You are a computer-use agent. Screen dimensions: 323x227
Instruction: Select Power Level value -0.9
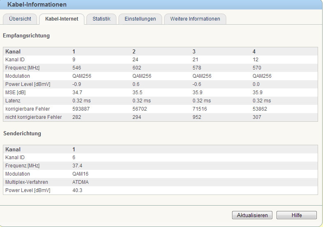(x=77, y=84)
